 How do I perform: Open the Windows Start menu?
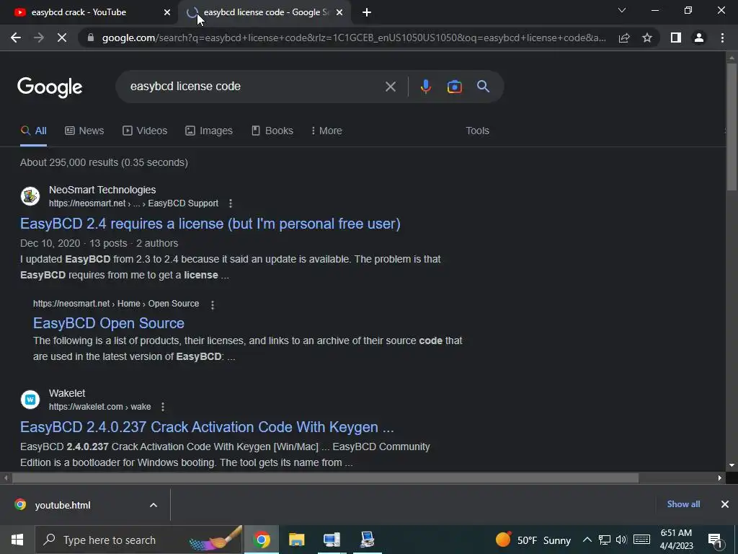pos(17,540)
